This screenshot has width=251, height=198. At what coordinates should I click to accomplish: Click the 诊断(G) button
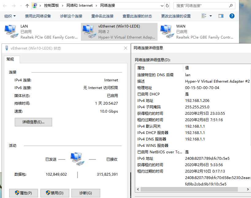pyautogui.click(x=86, y=193)
